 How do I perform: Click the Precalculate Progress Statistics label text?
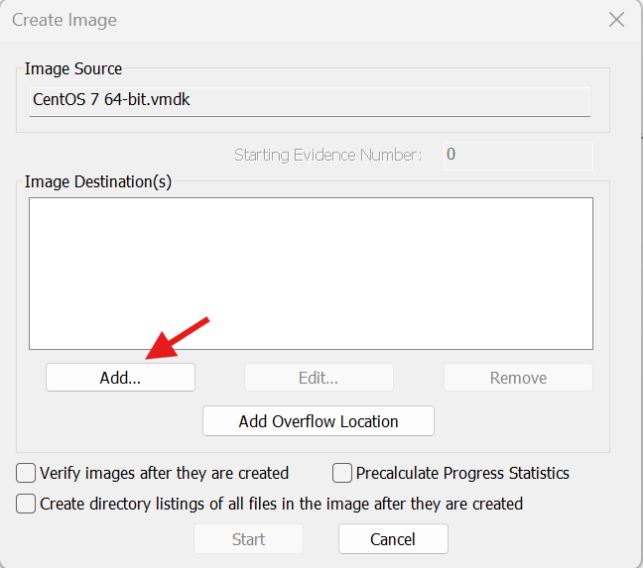coord(462,473)
